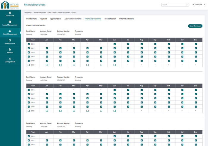This screenshot has width=208, height=146.
Task: Open Appointments calendar icon
Action: 10,40
